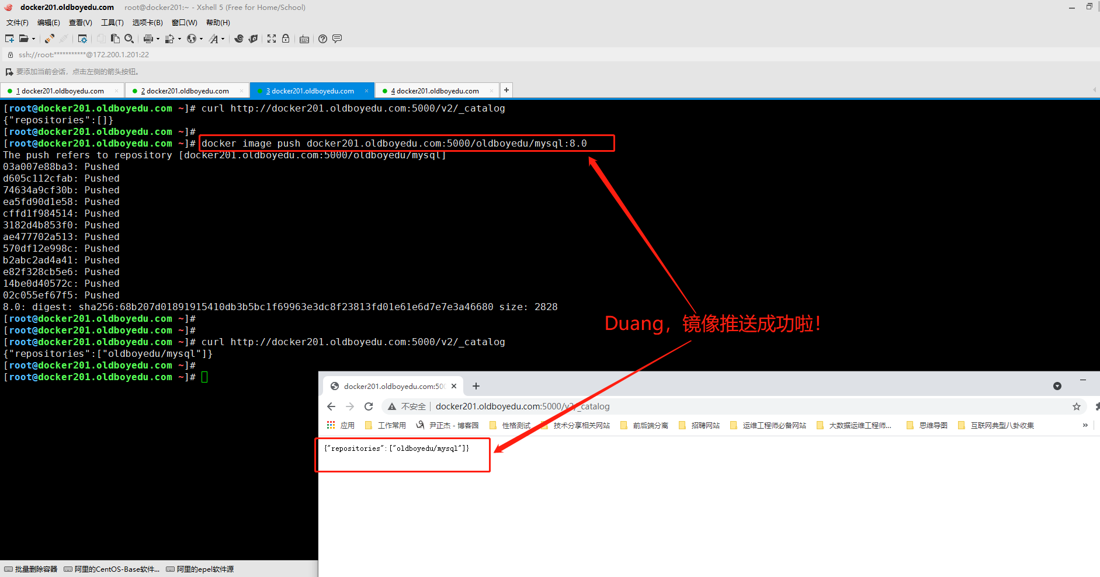Create a new session in Xshell
This screenshot has height=577, width=1100.
click(x=9, y=39)
